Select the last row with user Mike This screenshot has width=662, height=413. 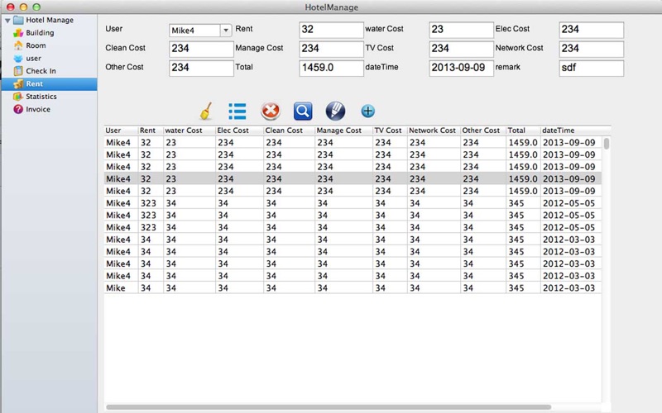[x=353, y=288]
